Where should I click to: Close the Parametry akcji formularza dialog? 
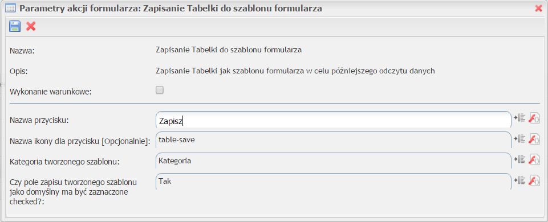coord(538,9)
